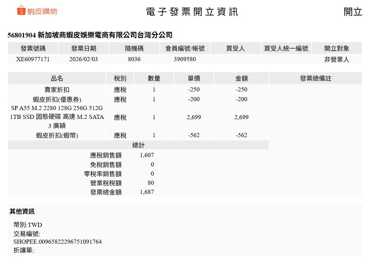Click the 2,699 value in 金額 column
The image size is (372, 261).
point(241,117)
